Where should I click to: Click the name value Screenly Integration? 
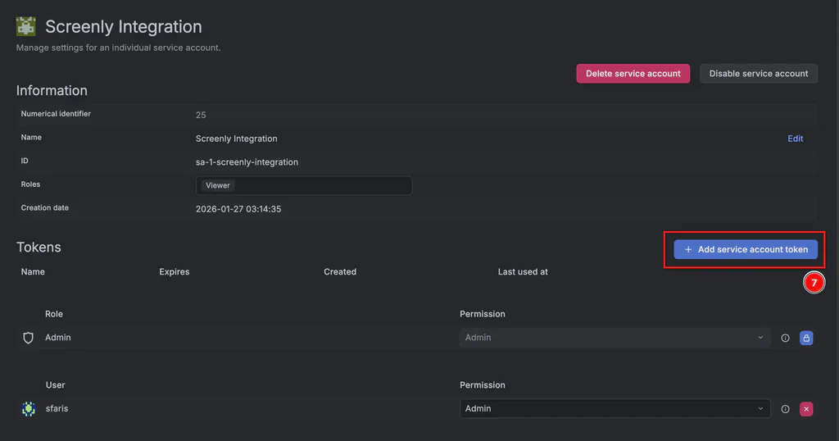coord(237,139)
